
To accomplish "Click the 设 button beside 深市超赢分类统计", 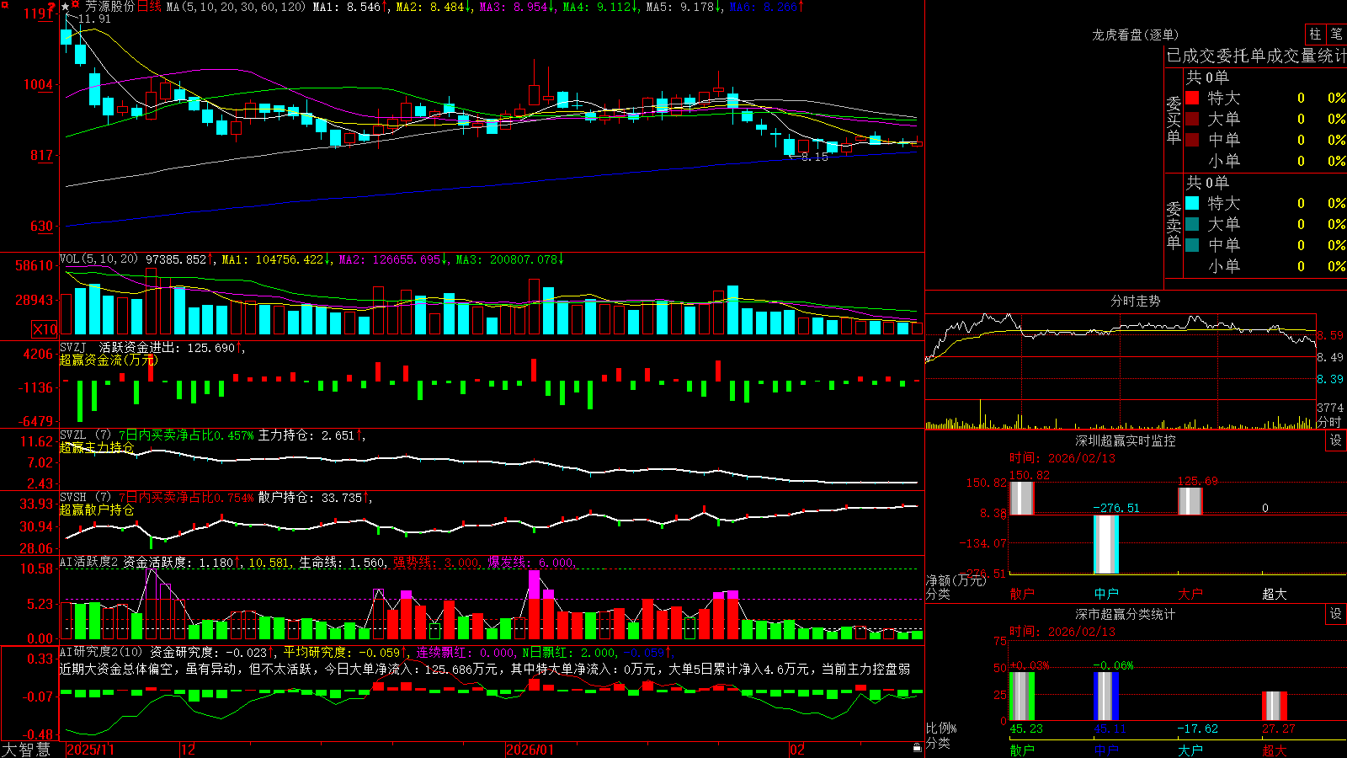I will coord(1336,614).
